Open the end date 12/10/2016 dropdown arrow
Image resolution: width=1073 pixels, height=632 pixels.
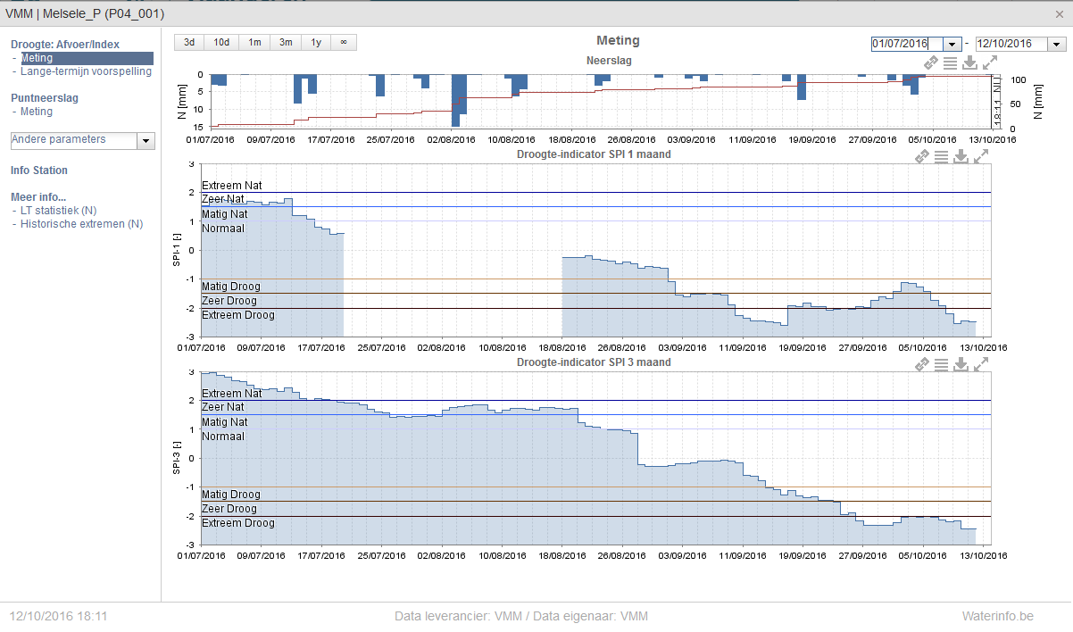[1057, 44]
